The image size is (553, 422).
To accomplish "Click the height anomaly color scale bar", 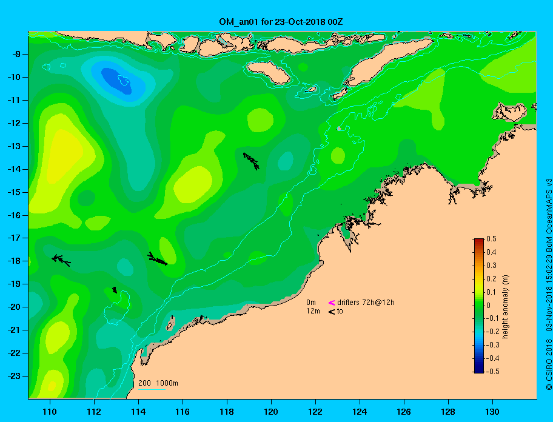I will coord(479,306).
